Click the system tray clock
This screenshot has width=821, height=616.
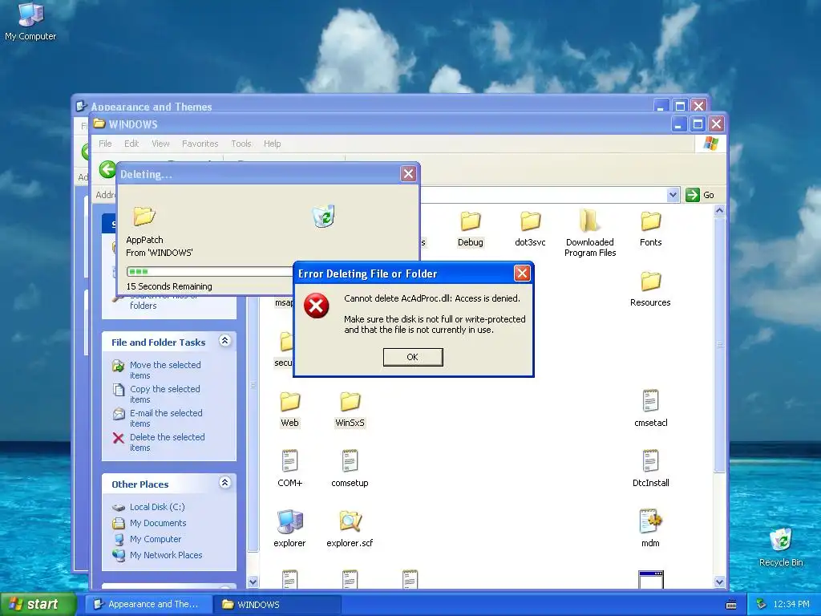click(x=791, y=604)
